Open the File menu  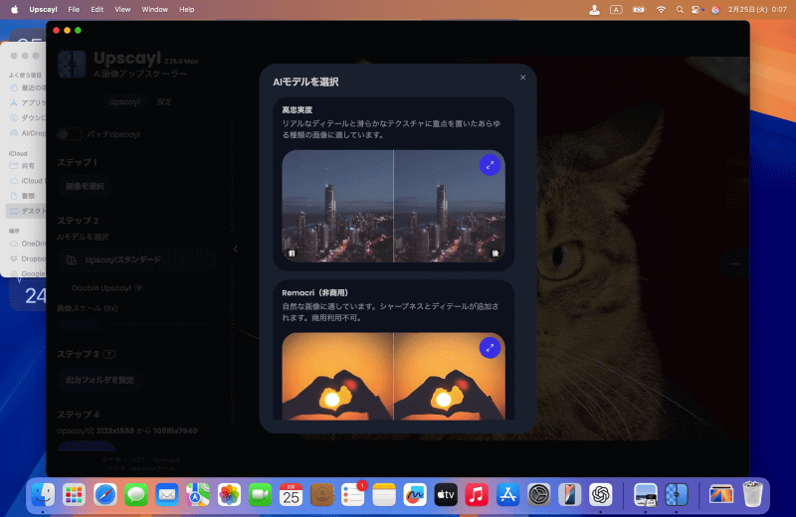pyautogui.click(x=74, y=9)
